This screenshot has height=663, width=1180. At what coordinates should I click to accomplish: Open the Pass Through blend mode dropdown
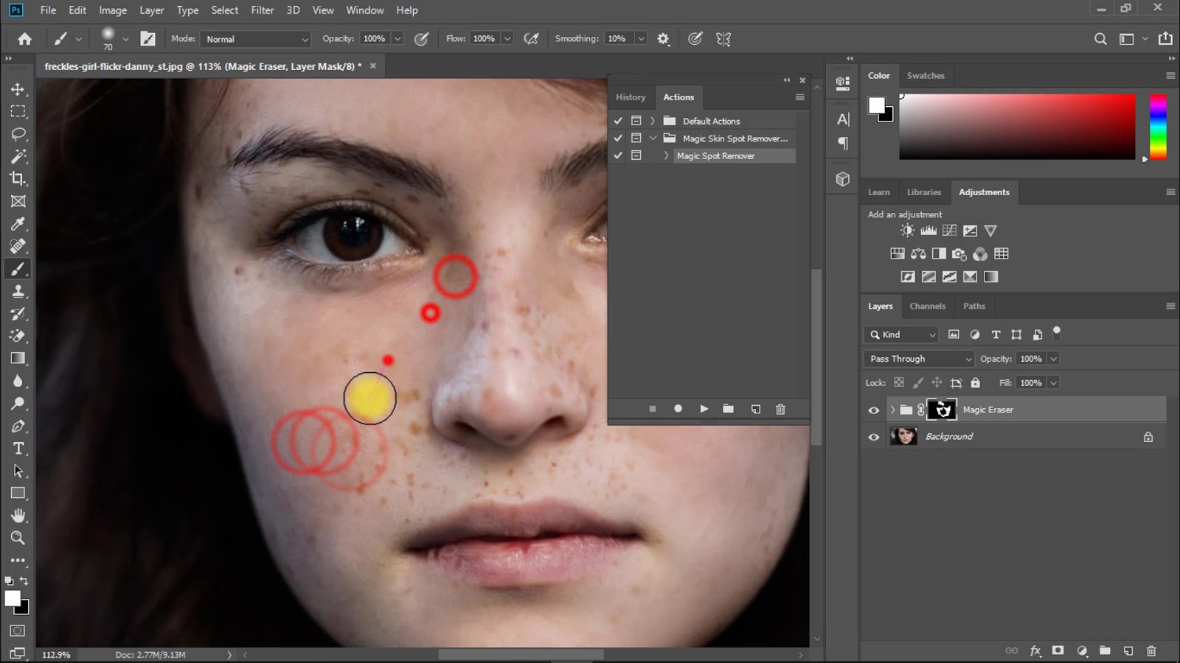[x=919, y=359]
